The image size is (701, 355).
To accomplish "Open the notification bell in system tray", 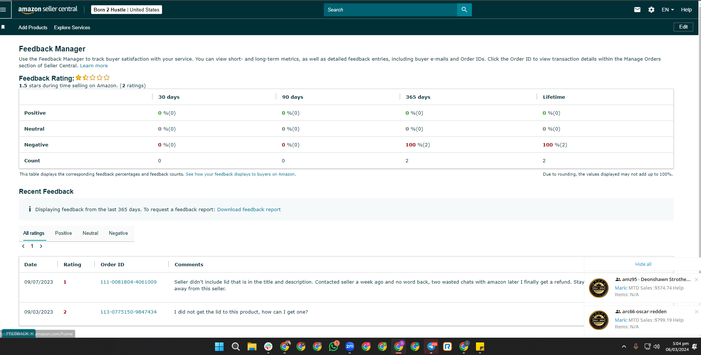I will pos(694,346).
